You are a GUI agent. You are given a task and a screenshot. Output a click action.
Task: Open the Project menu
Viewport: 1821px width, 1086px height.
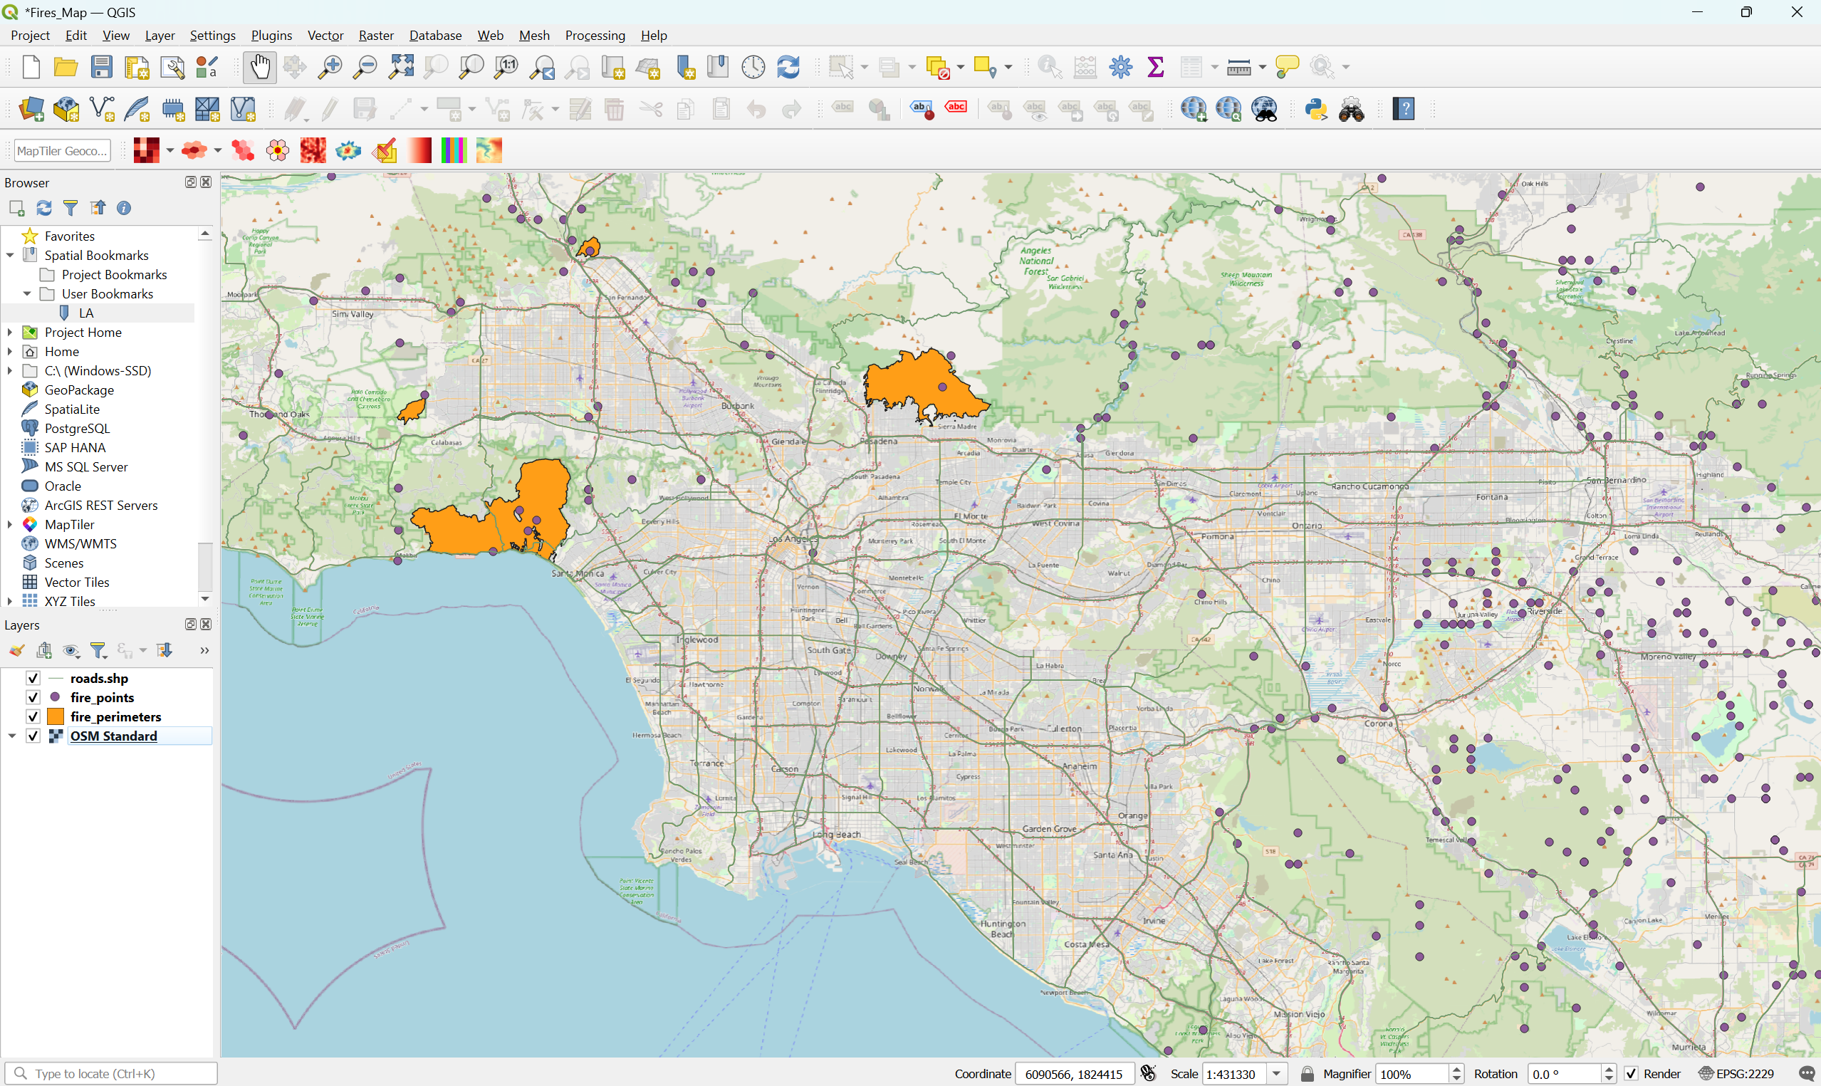(30, 35)
